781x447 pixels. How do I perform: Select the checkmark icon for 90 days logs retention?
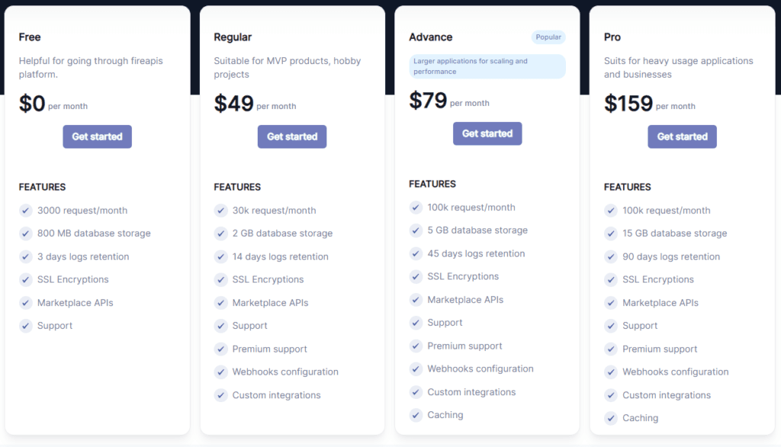(x=610, y=257)
